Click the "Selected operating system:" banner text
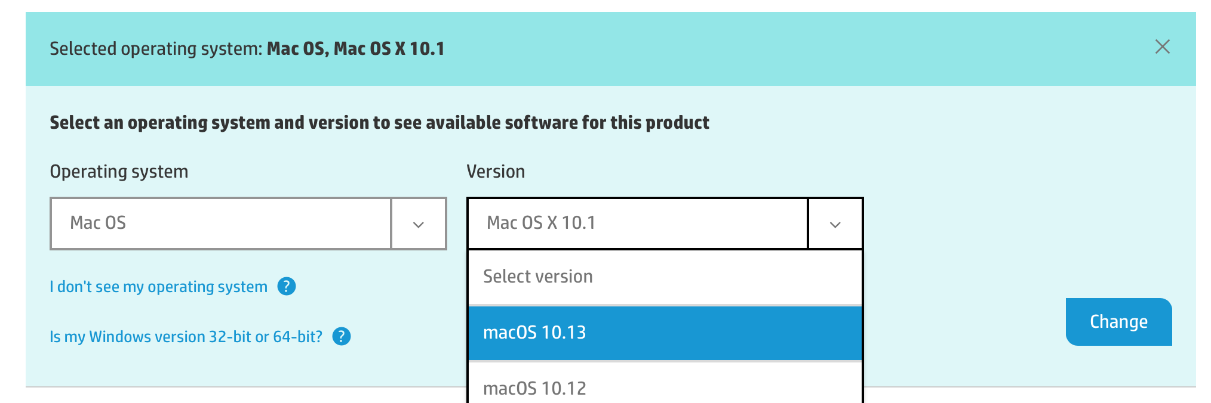Viewport: 1211px width, 403px height. click(x=156, y=49)
